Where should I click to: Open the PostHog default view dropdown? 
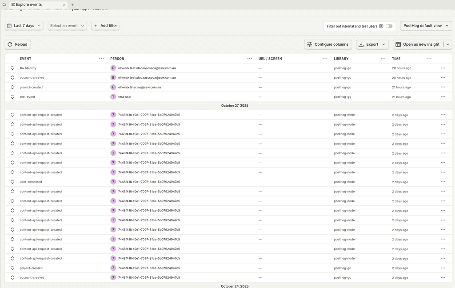[x=425, y=25]
